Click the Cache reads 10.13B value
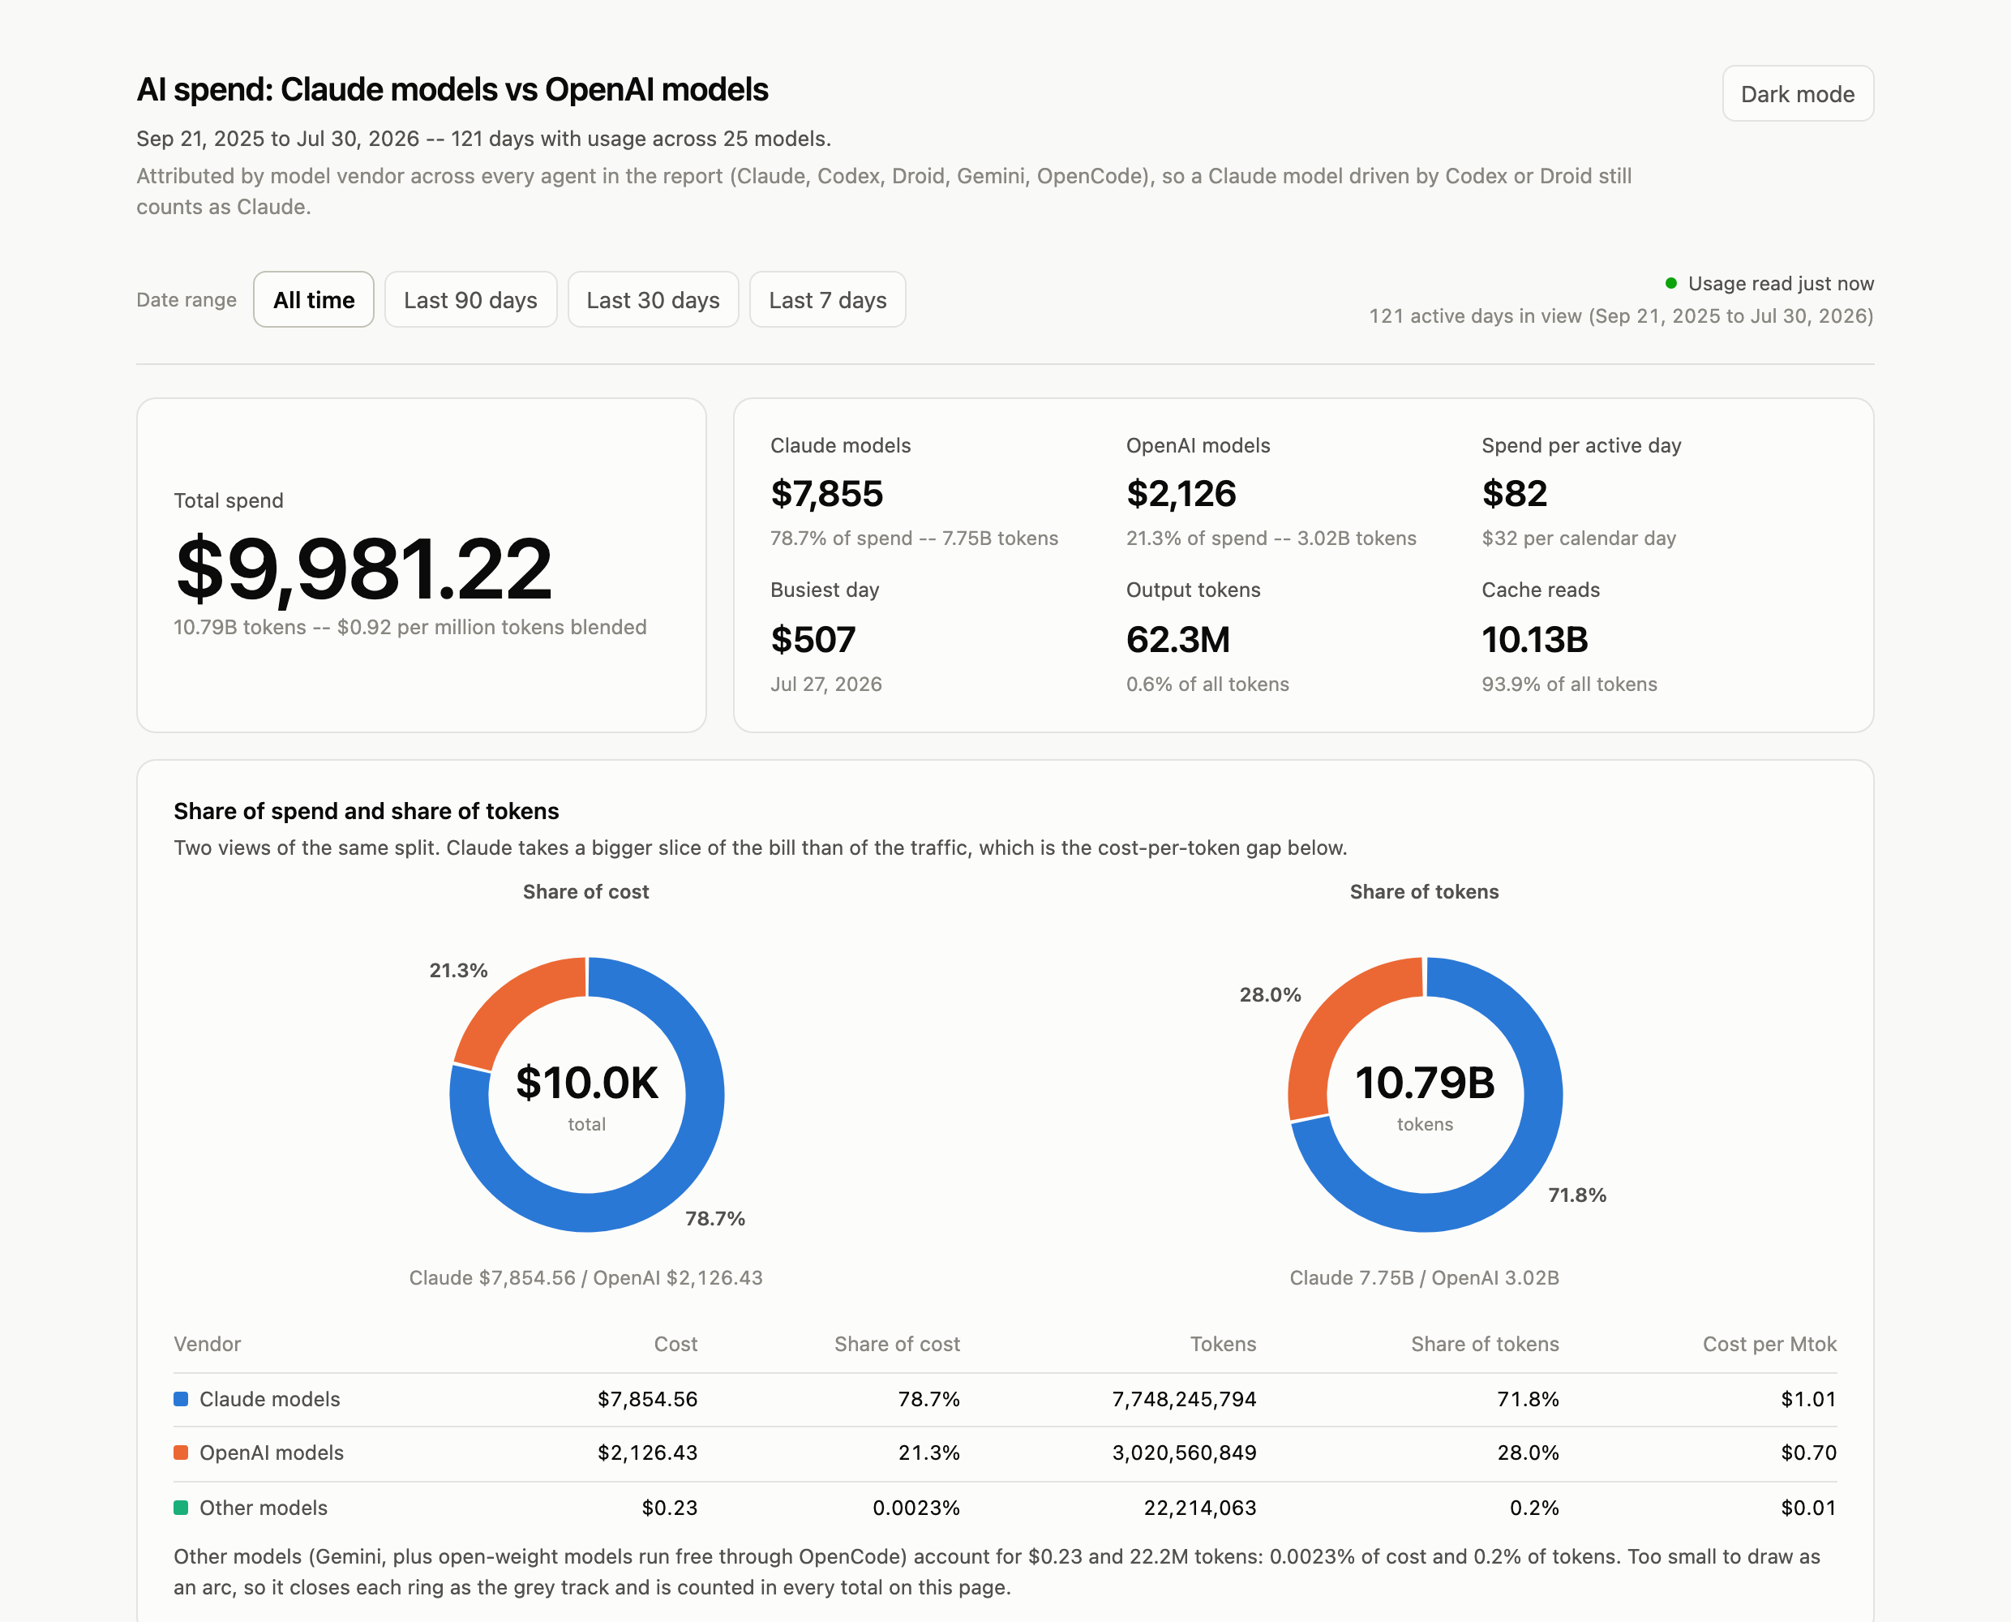Image resolution: width=2011 pixels, height=1622 pixels. 1535,639
